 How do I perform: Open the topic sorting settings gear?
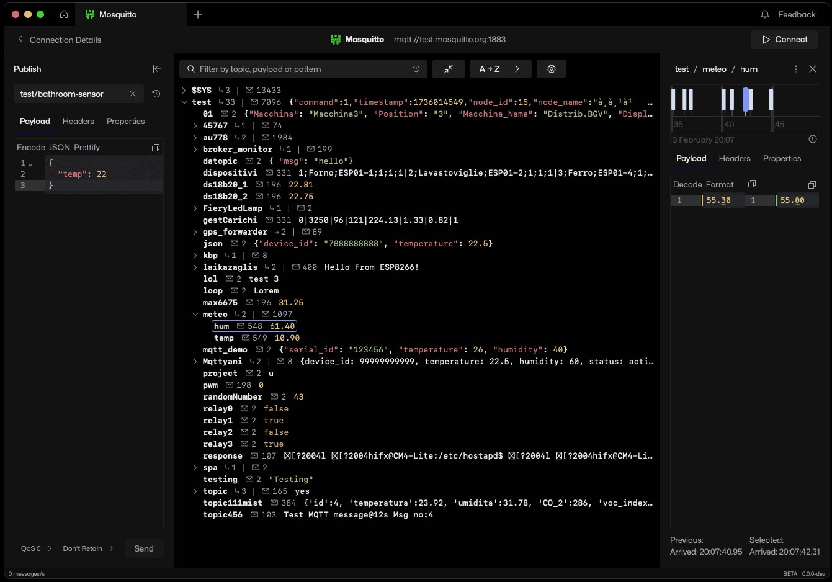click(551, 69)
